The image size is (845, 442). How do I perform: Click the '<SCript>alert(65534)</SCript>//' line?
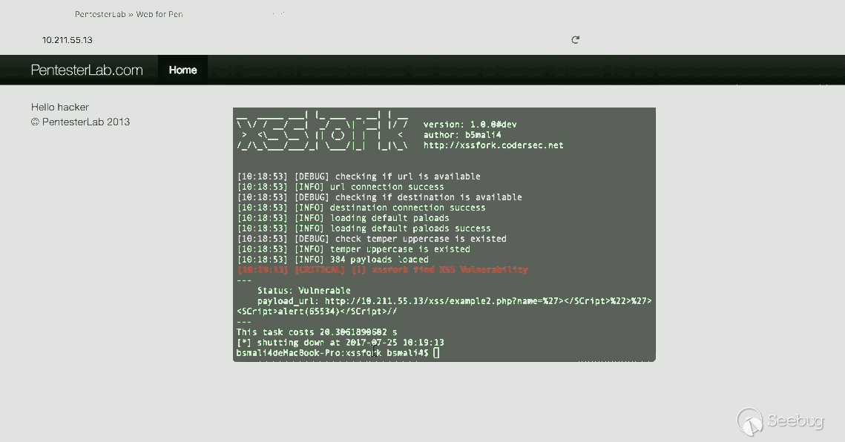pyautogui.click(x=317, y=311)
